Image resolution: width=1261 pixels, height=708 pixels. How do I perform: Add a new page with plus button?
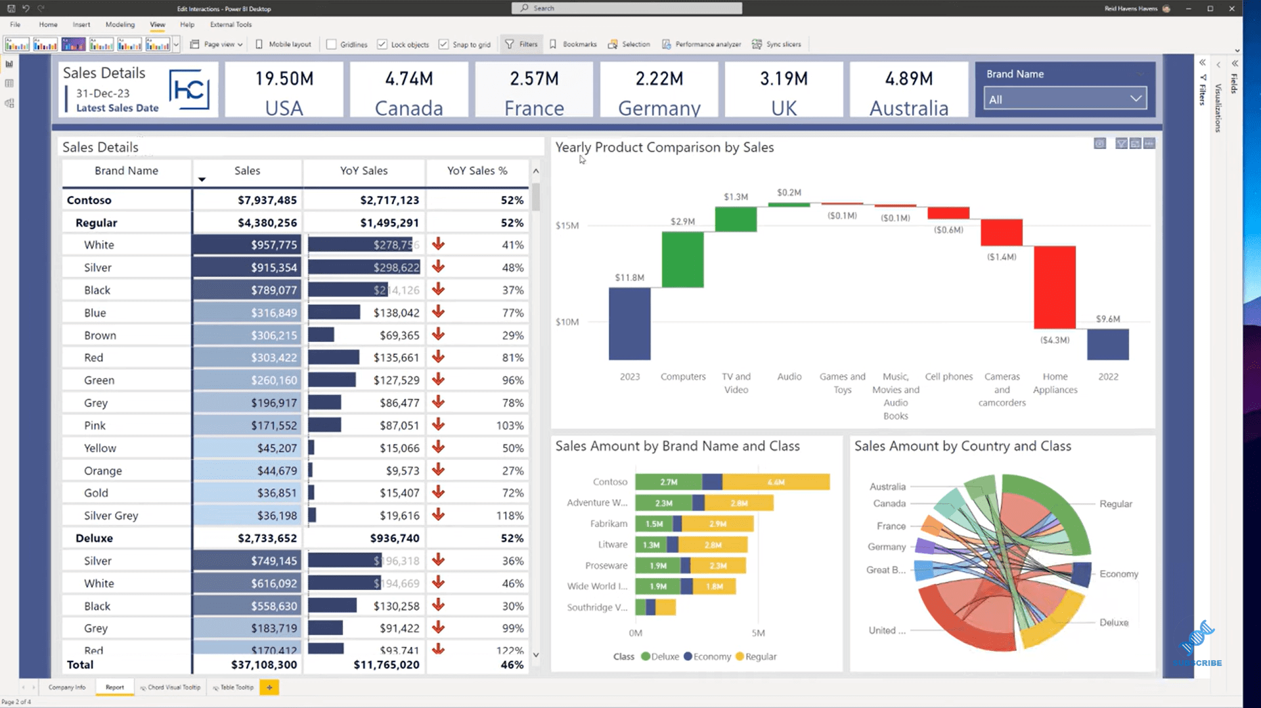point(269,687)
